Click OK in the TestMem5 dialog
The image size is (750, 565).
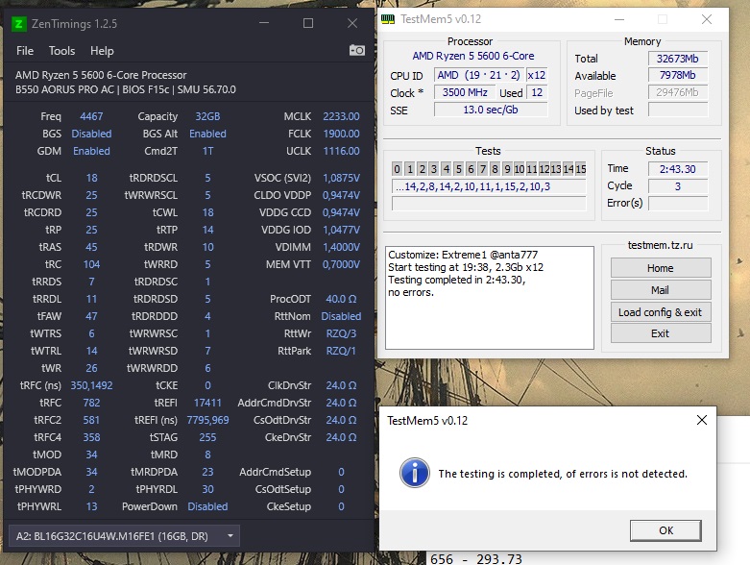[665, 530]
